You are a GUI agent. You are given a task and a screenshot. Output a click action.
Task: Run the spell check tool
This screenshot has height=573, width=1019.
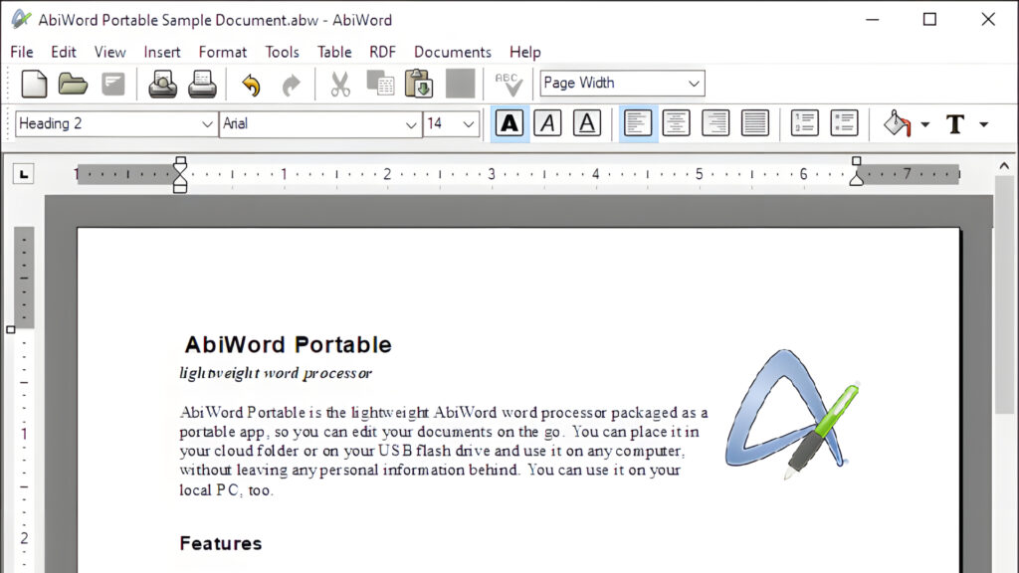coord(509,84)
